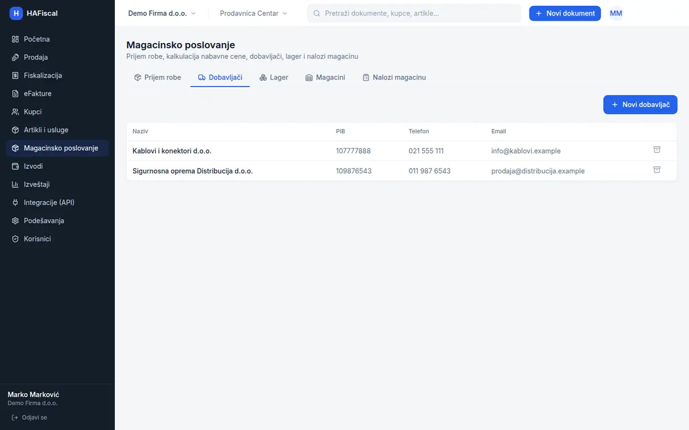Screen dimensions: 689x430
Task: Click the Kupci people icon
Action: click(16, 112)
